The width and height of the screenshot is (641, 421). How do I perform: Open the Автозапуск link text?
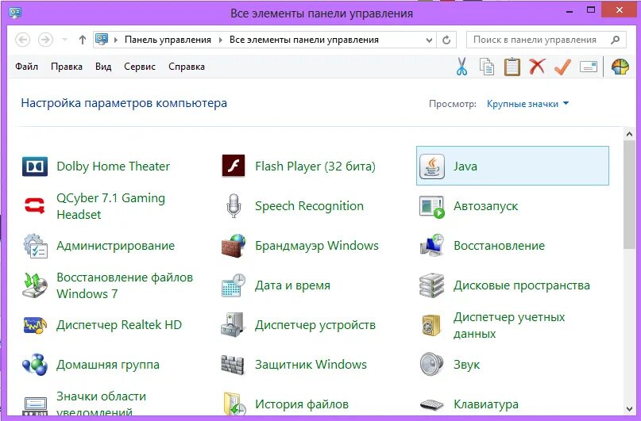(485, 206)
